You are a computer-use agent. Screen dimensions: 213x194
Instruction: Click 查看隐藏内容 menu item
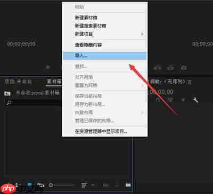pyautogui.click(x=105, y=45)
